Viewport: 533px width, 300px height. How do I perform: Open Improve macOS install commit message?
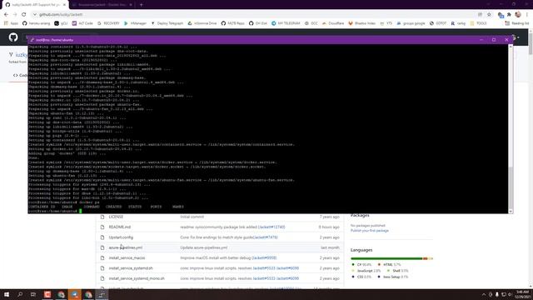[216, 257]
